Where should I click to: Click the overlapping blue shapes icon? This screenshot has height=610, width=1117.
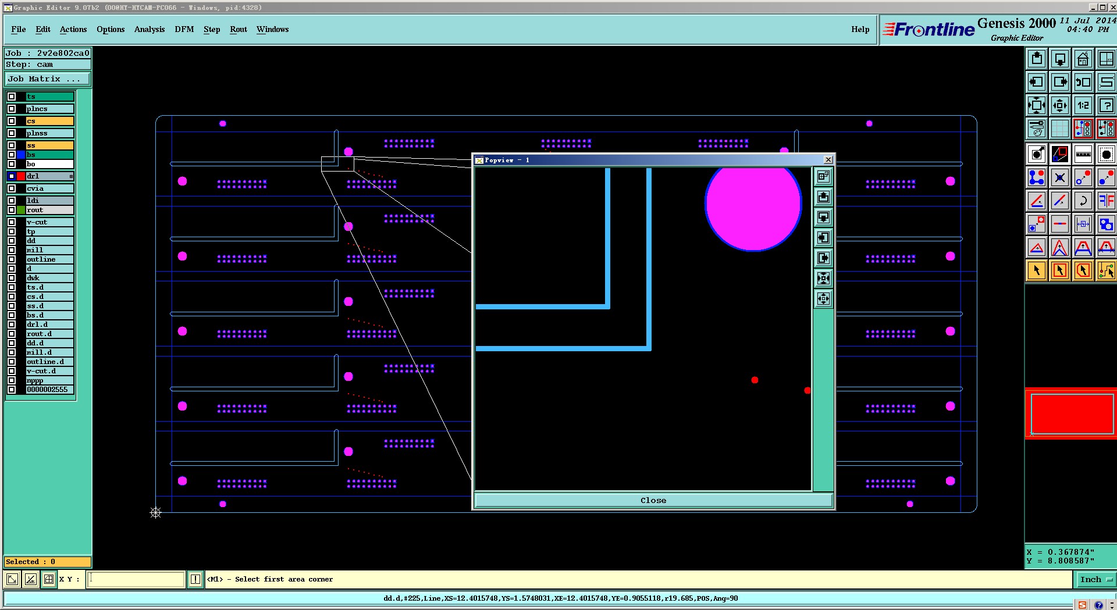1107,224
